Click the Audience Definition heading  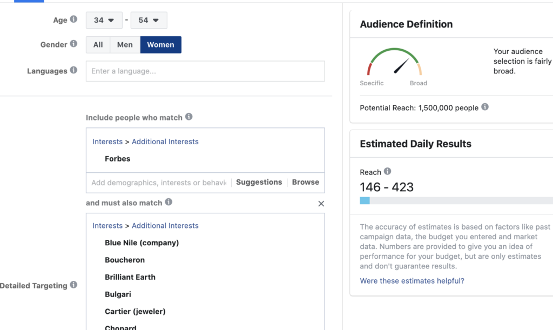(x=406, y=24)
